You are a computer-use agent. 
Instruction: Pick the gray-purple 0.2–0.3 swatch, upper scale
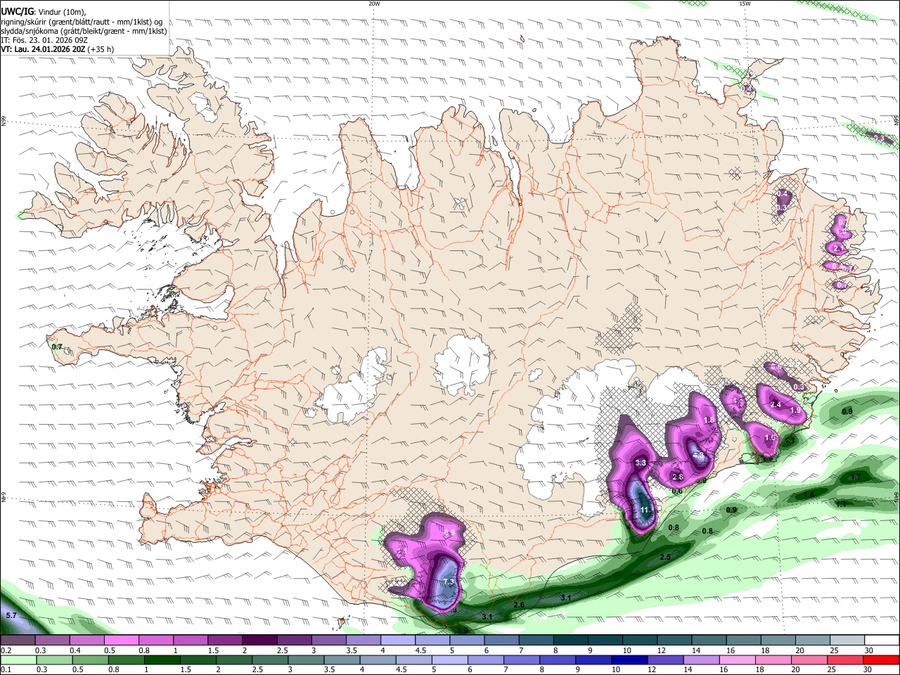pos(18,641)
